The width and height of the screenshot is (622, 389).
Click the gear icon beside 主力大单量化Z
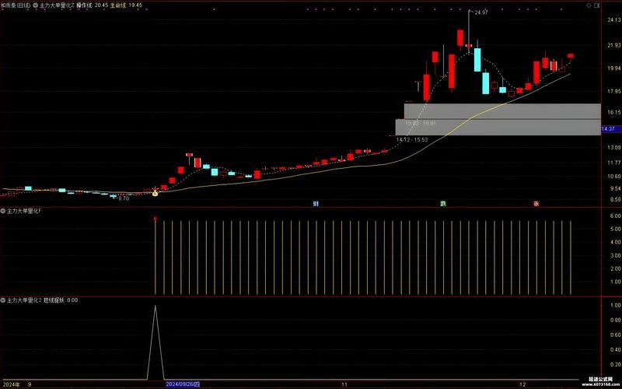(36, 5)
